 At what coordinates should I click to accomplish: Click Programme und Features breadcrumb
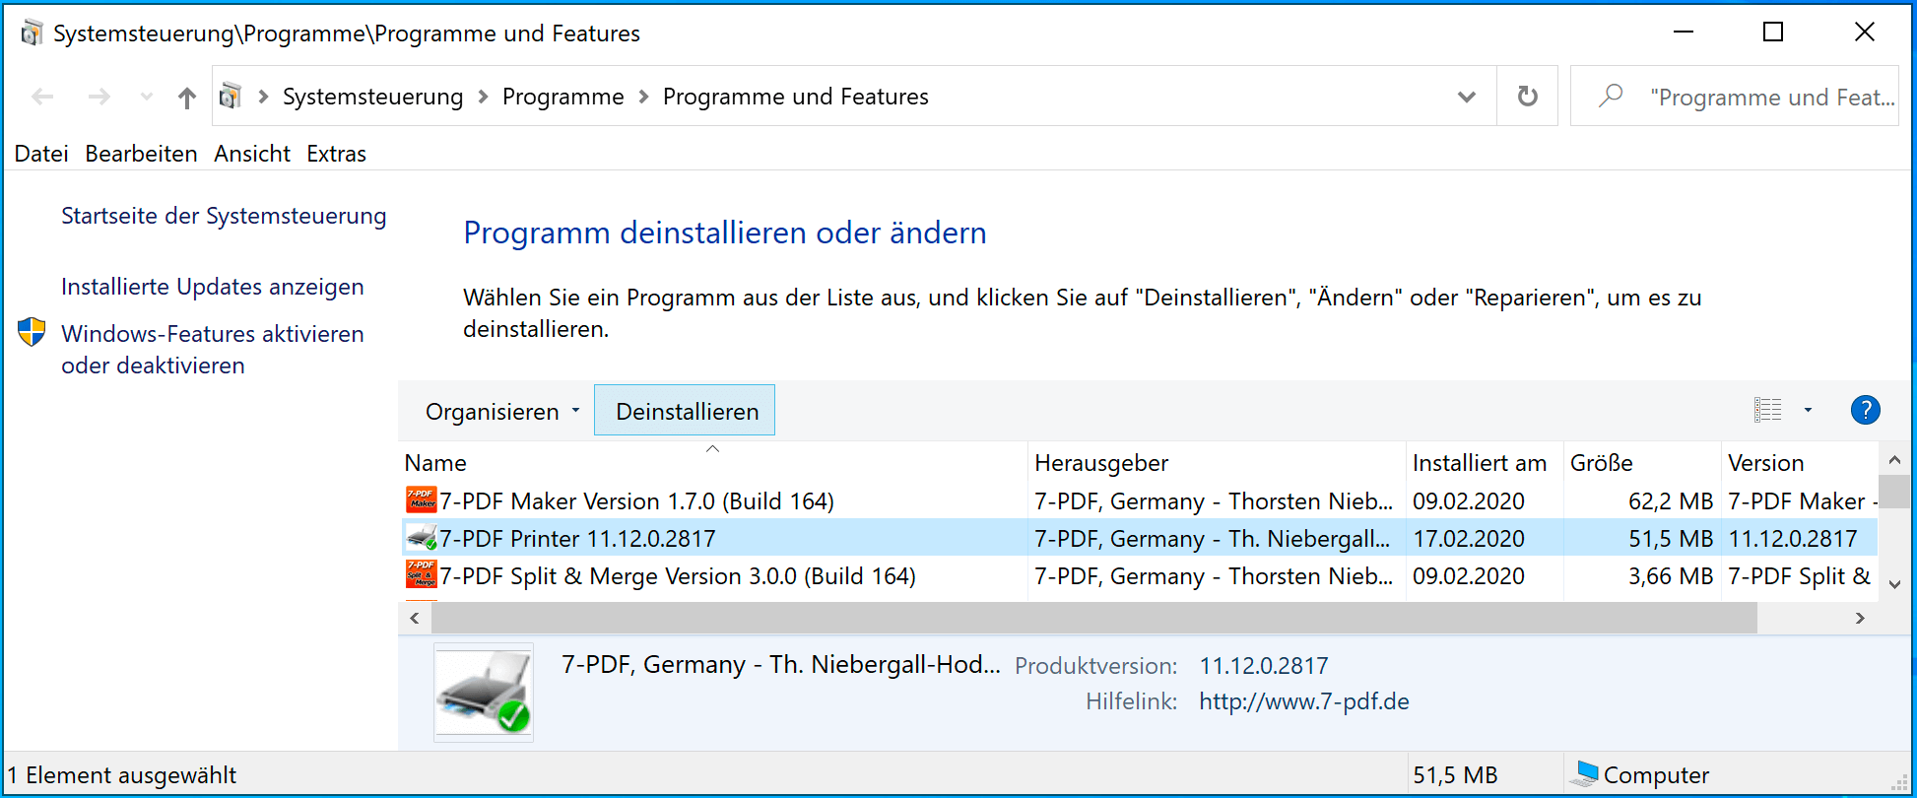click(795, 97)
